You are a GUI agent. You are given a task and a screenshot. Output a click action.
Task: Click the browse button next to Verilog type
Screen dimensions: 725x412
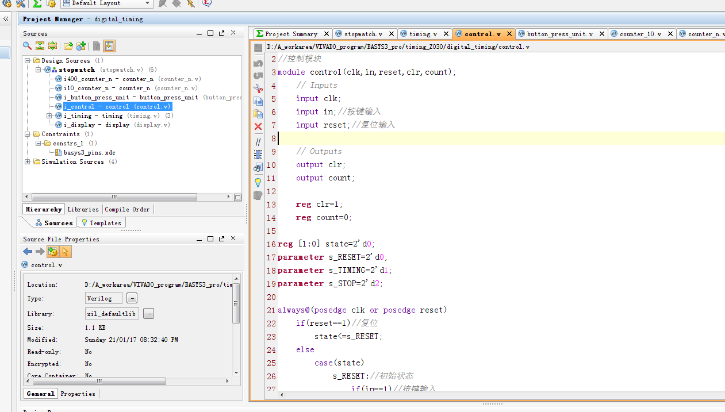click(132, 298)
